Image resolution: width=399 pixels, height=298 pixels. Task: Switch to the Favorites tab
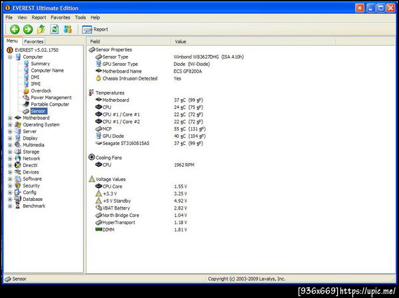[34, 41]
